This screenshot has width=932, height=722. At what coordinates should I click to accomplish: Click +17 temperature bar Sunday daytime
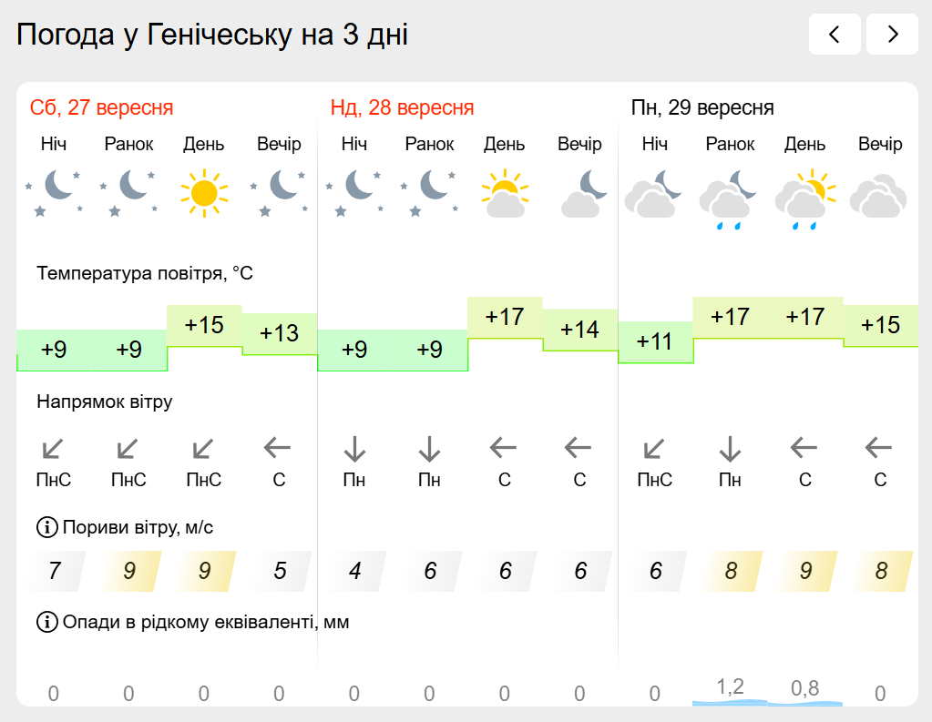[505, 318]
